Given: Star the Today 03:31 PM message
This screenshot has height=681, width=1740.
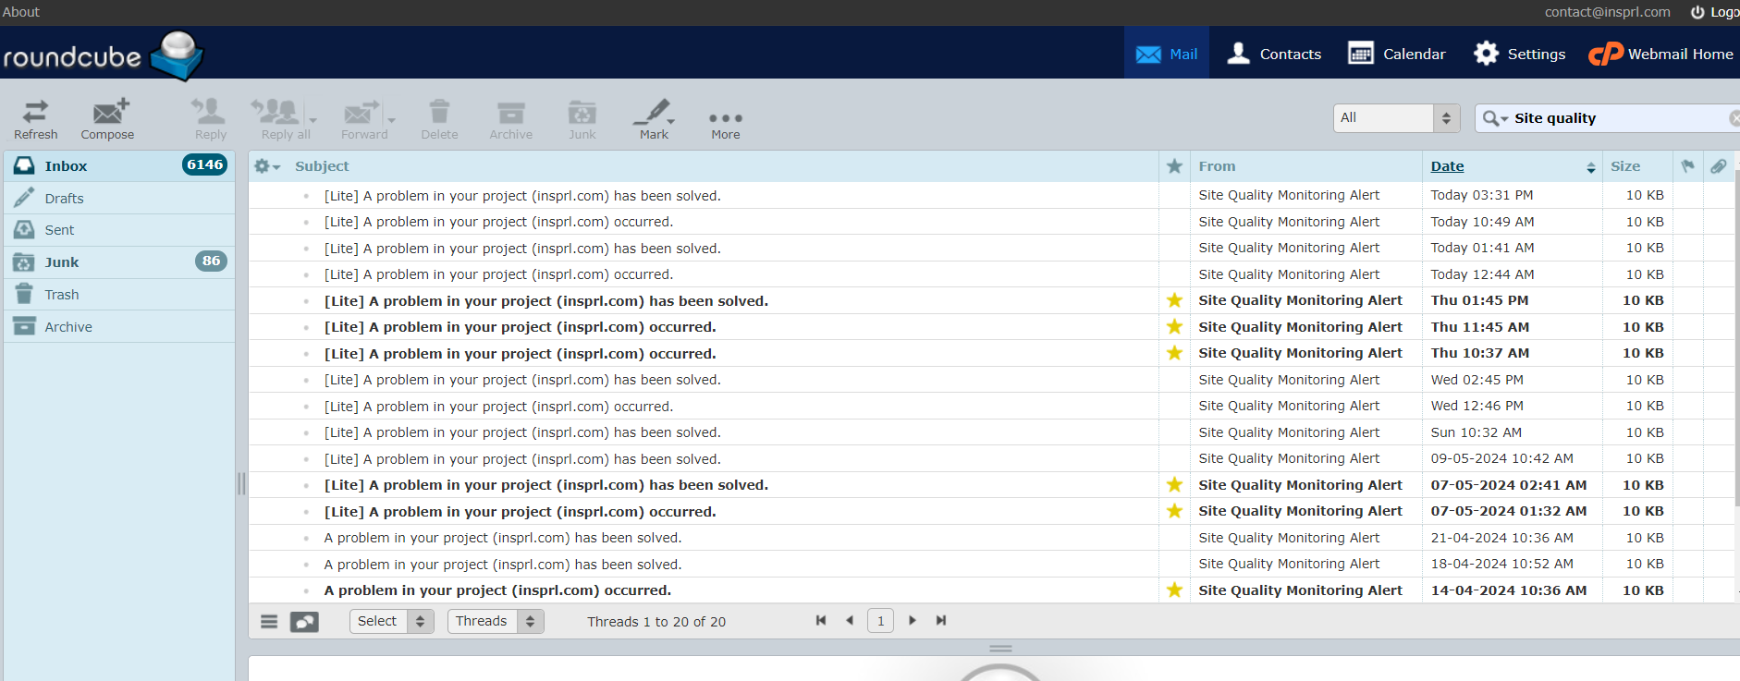Looking at the screenshot, I should click(x=1174, y=195).
